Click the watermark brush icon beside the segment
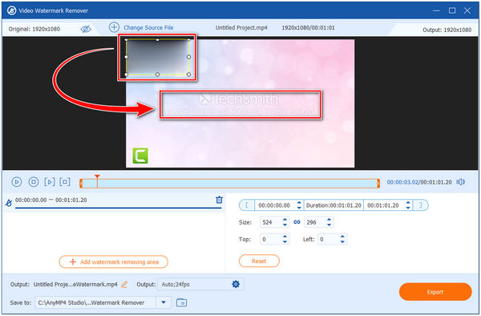Viewport: 481px width, 316px height. tap(9, 202)
